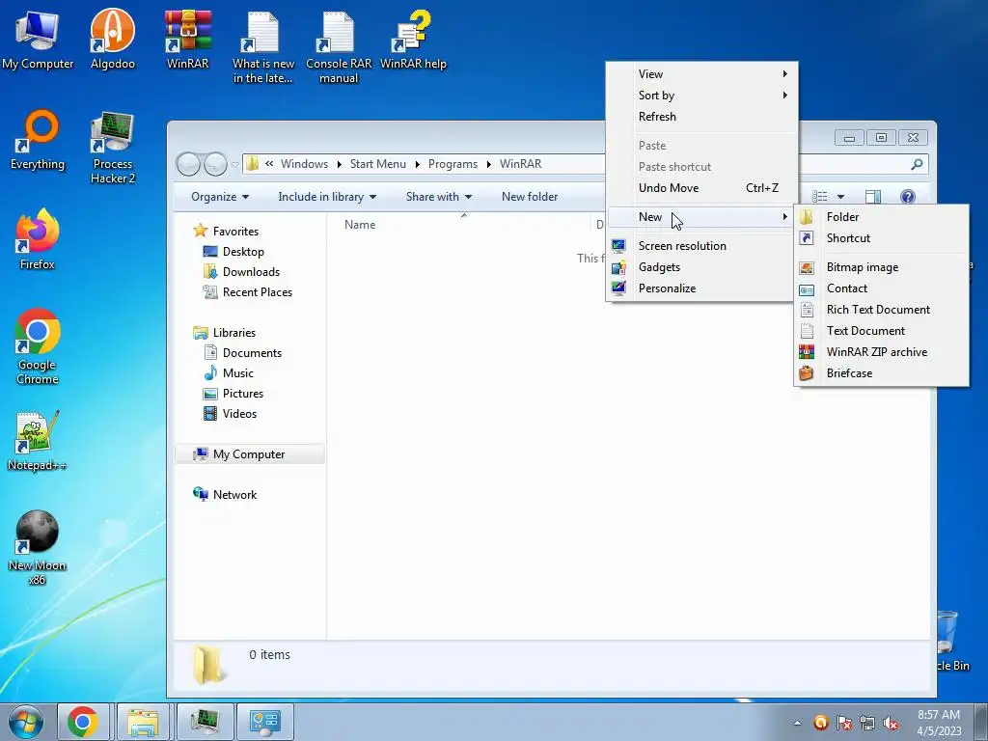Select the What is new in the latest shortcut
Screen dimensions: 988x741
click(262, 47)
